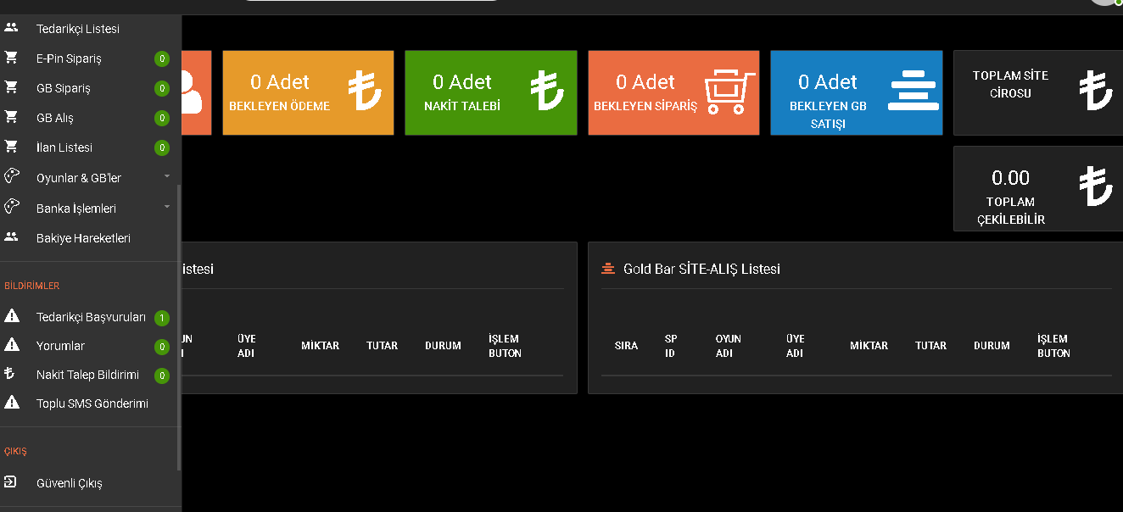Click the cart icon beside GB Alış
The height and width of the screenshot is (512, 1123).
tap(11, 118)
